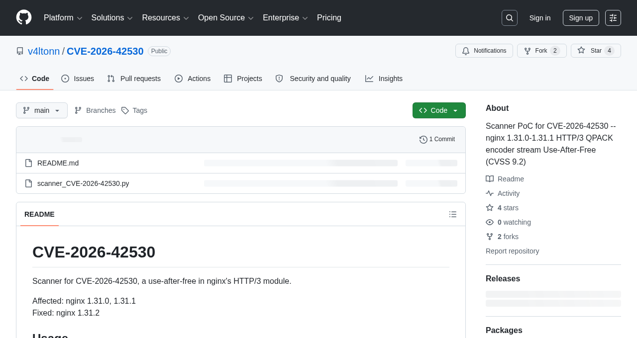Expand the Enterprise menu

285,18
